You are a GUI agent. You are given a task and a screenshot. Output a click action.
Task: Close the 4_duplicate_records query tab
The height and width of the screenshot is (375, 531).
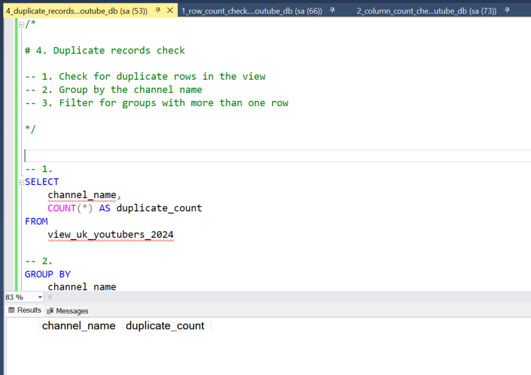coord(170,11)
